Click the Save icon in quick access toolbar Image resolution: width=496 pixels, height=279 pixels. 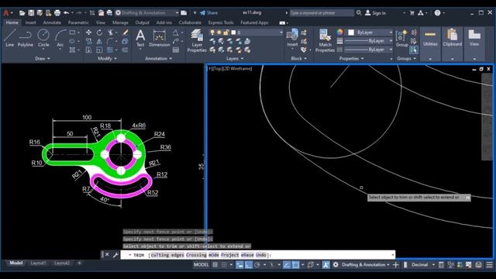[x=31, y=13]
